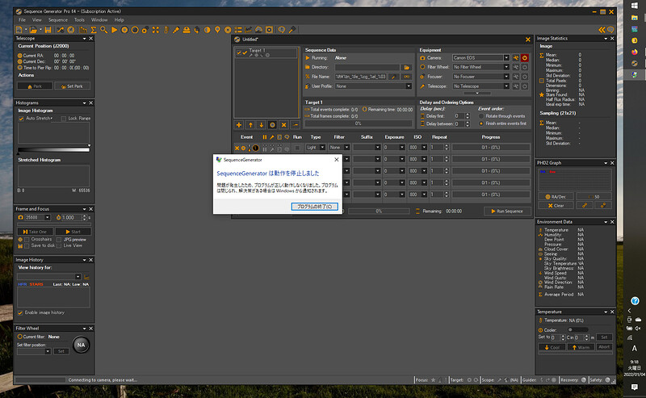Click the file name pattern wrench icon
Screen dimensions: 646x398
(393, 77)
